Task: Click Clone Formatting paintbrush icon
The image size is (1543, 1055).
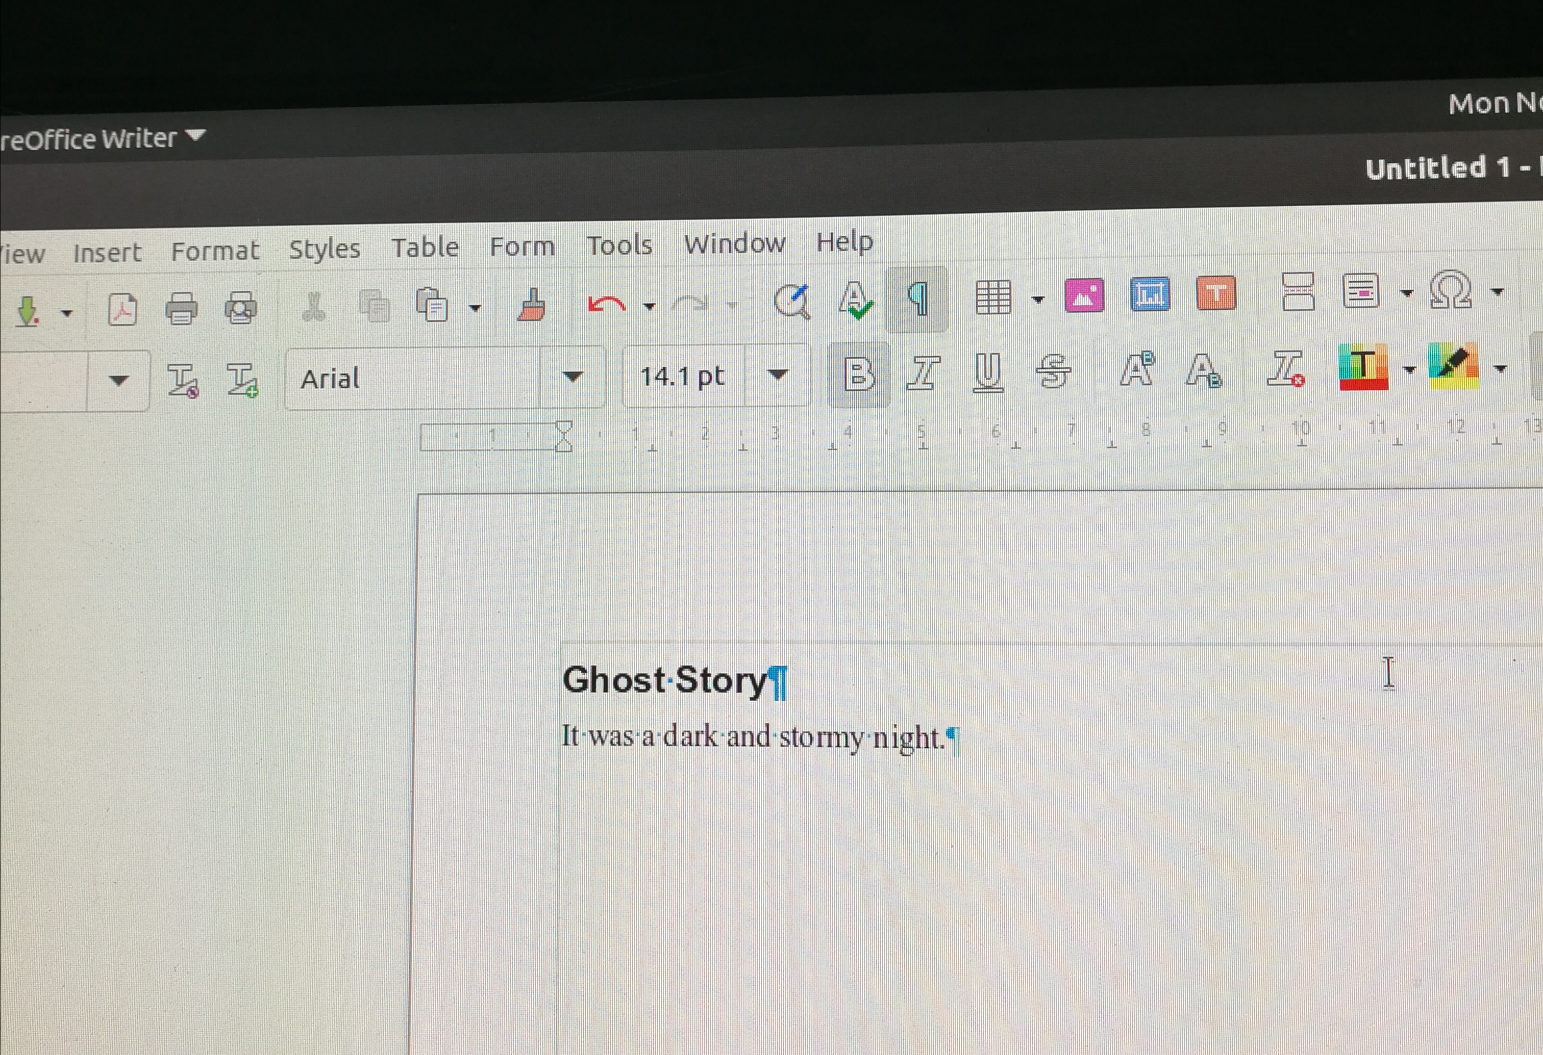Action: coord(532,305)
